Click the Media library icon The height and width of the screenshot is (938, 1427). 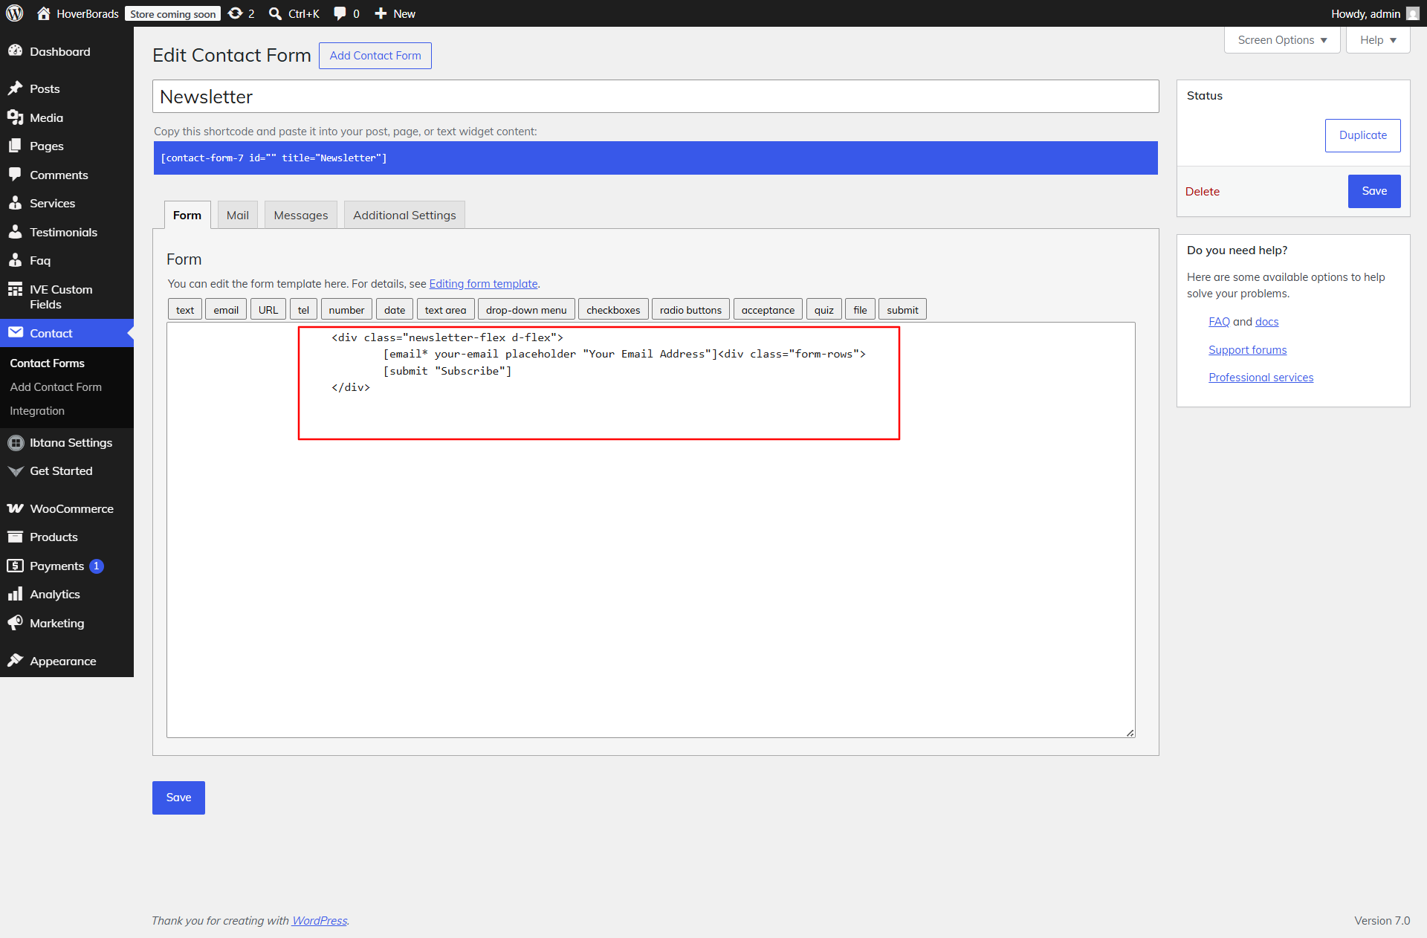[15, 117]
